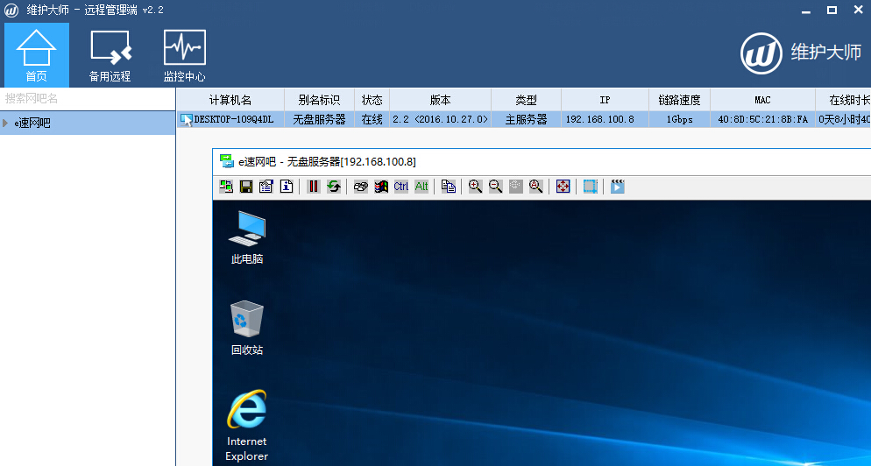Sort by the 计算机名 column header
This screenshot has height=466, width=871.
pyautogui.click(x=230, y=100)
